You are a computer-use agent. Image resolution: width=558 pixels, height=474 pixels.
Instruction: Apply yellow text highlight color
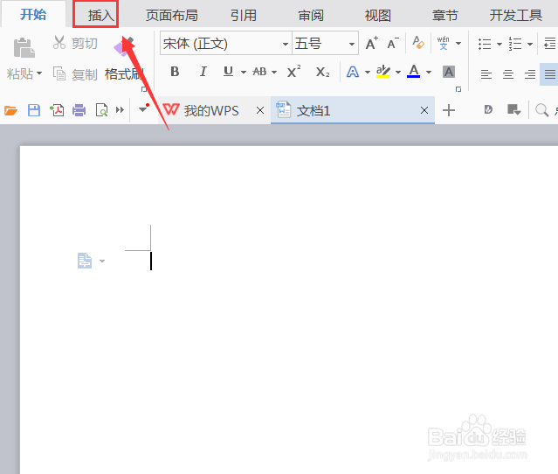click(383, 72)
